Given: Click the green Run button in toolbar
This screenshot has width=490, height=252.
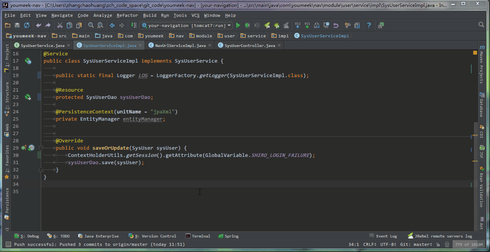Looking at the screenshot, I should 238,26.
